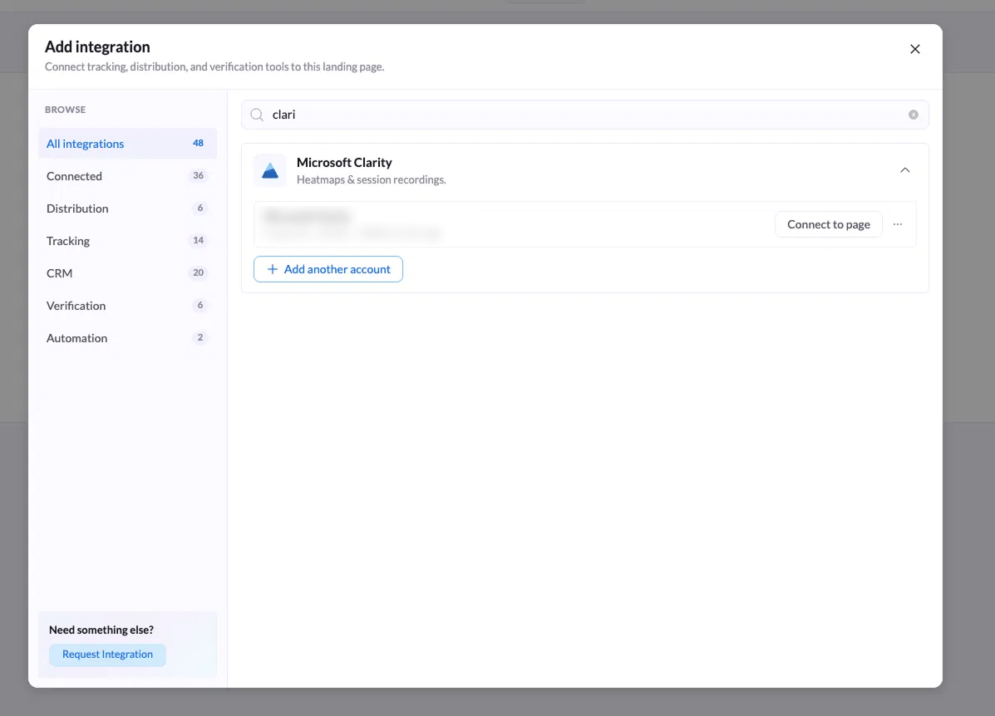Select the CRM category
Screen dimensions: 995x716
pos(127,273)
